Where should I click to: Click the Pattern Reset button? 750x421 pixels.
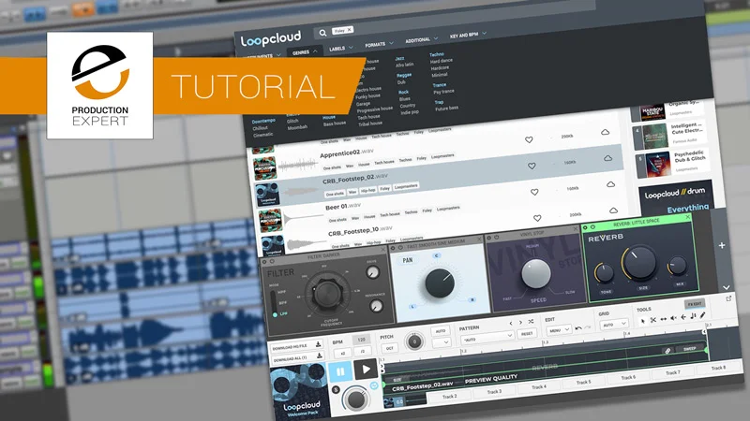click(x=527, y=334)
